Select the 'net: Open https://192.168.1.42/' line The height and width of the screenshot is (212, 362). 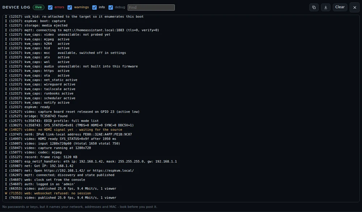[x=69, y=170]
